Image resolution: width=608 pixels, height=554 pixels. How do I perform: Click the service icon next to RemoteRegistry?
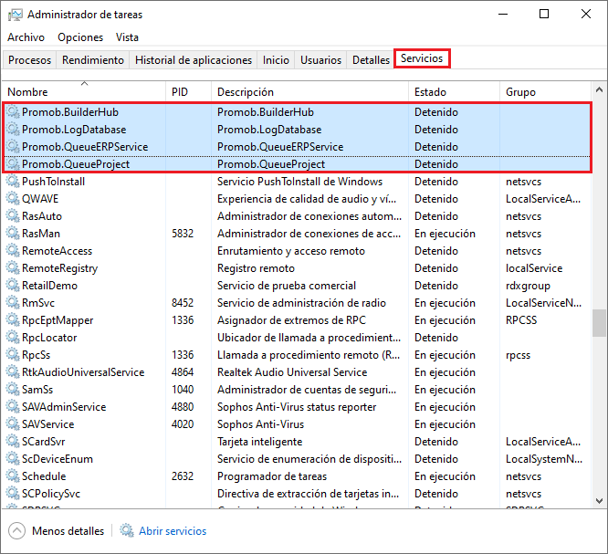[13, 268]
